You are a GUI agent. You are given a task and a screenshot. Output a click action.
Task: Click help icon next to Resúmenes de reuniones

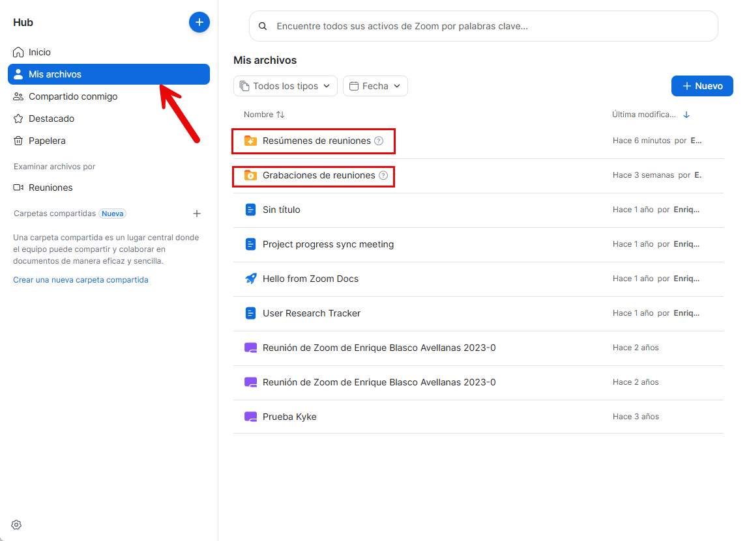379,141
